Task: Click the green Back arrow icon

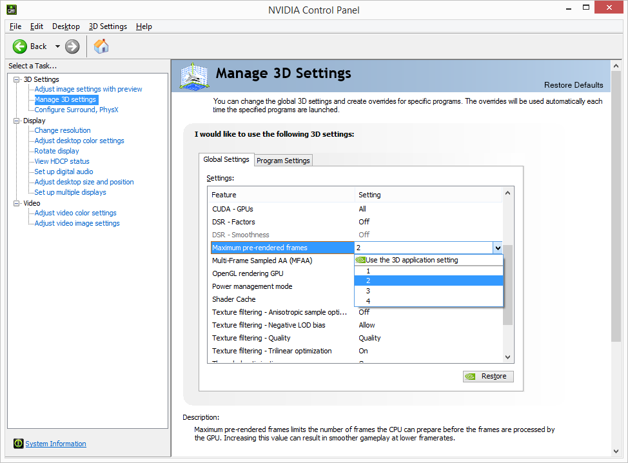Action: coord(20,46)
